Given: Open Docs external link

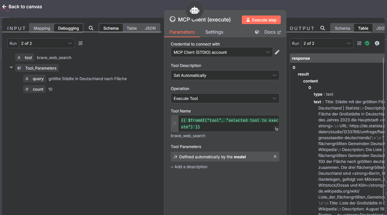Looking at the screenshot, I should [x=272, y=32].
